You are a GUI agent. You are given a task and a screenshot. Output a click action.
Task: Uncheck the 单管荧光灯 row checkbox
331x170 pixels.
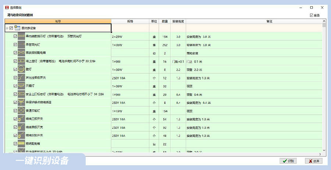tap(15, 45)
